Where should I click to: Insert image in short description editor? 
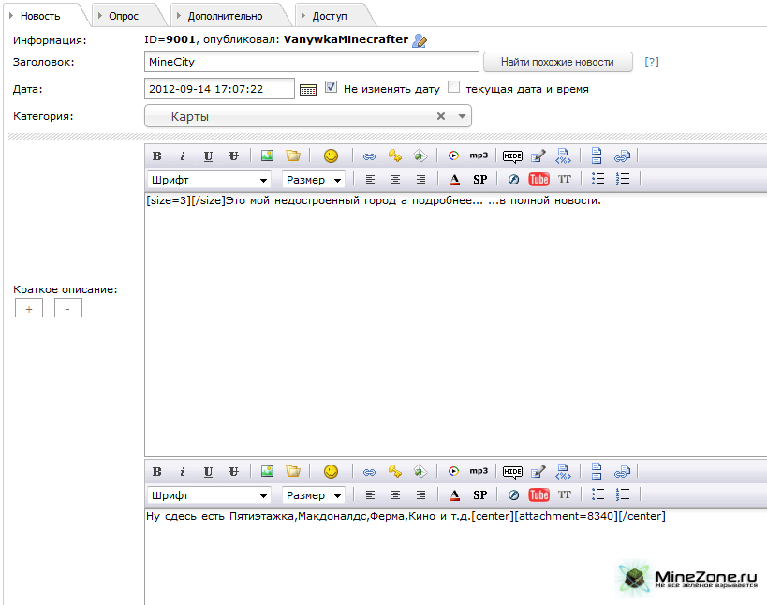point(268,155)
